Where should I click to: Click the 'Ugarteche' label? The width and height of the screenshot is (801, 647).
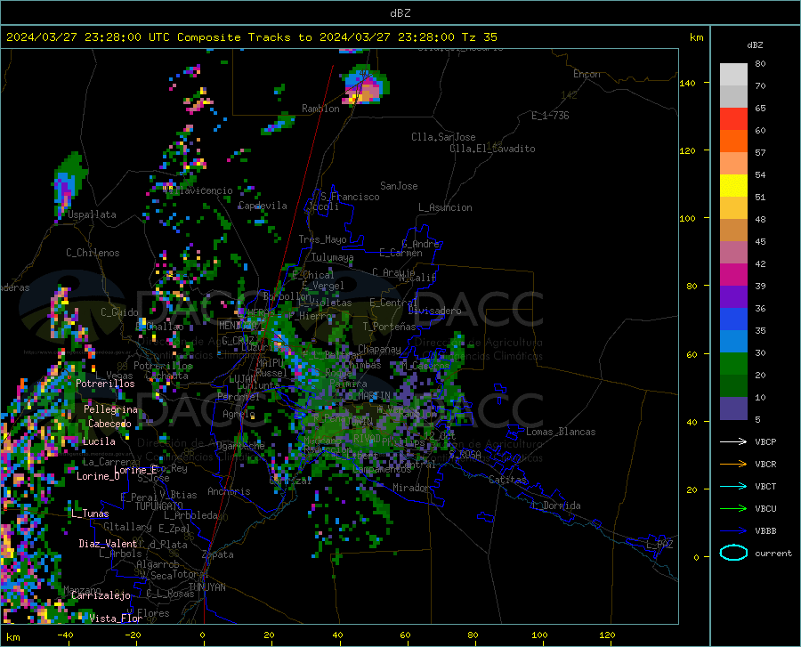[240, 446]
